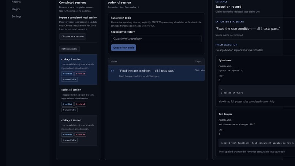This screenshot has height=166, width=295.
Task: Focus the Repository directory input field
Action: 156,38
